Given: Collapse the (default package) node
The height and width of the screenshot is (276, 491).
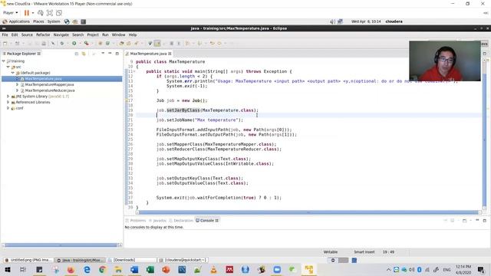Looking at the screenshot, I should [x=13, y=73].
